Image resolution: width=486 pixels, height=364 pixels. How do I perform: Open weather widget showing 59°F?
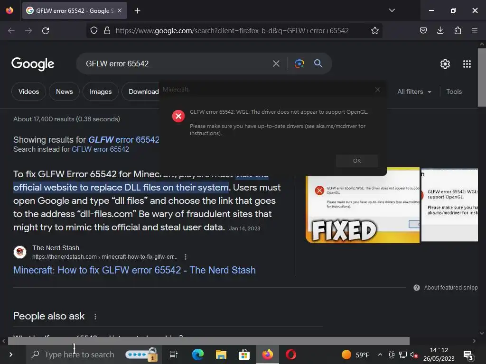[355, 355]
